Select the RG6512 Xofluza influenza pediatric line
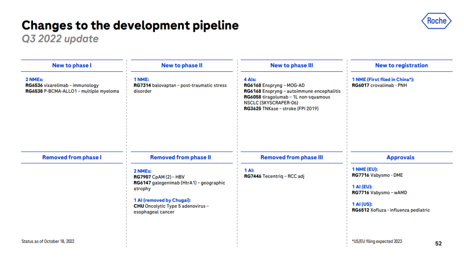 tap(391, 210)
